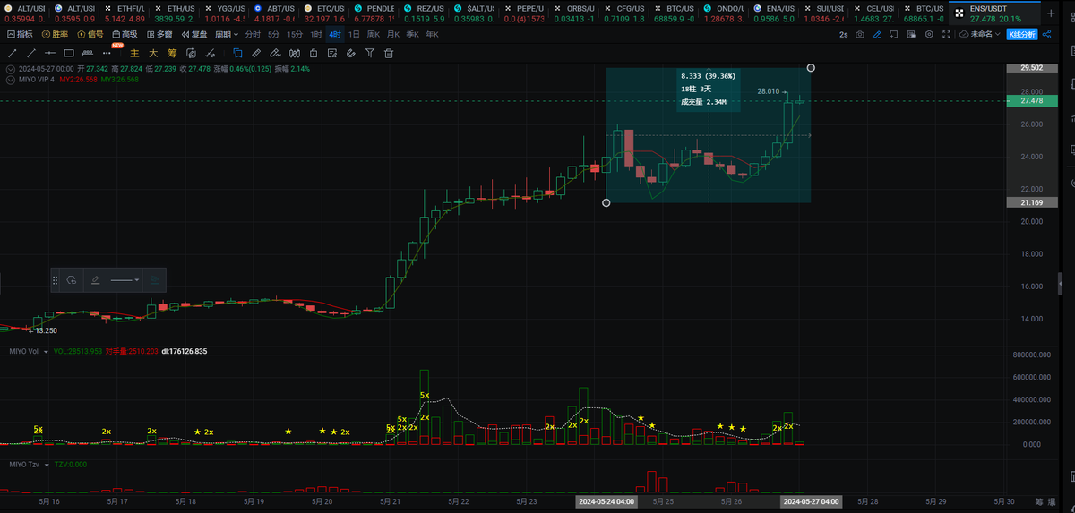
Task: Add a new symbol tab with plus
Action: 1052,13
